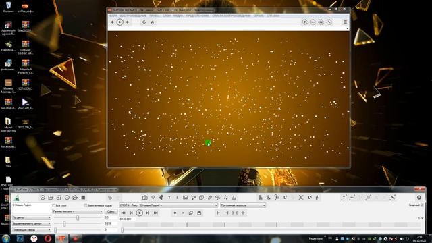Toggle the Видимый checkbox
Viewport: 432px width, 243px height.
click(422, 205)
